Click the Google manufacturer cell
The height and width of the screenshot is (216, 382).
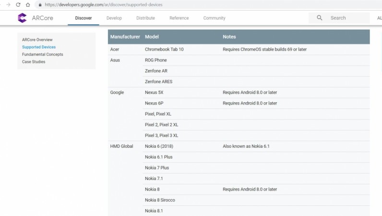click(117, 93)
